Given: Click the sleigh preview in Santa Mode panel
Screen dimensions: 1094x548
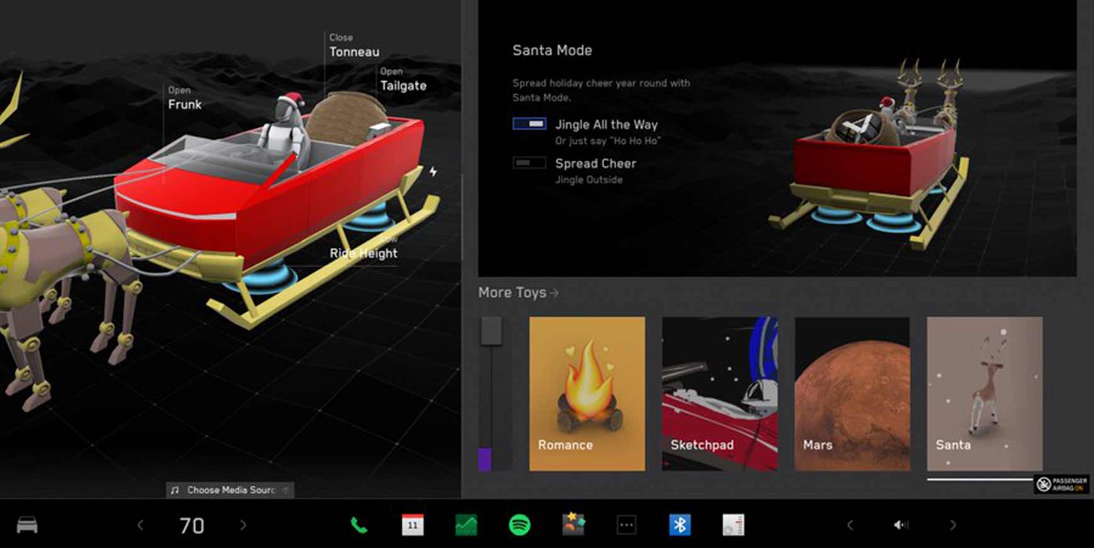Looking at the screenshot, I should 871,154.
